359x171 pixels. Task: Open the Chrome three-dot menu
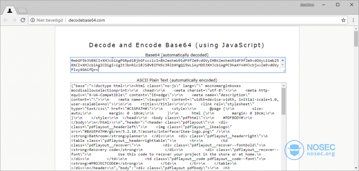(x=354, y=20)
